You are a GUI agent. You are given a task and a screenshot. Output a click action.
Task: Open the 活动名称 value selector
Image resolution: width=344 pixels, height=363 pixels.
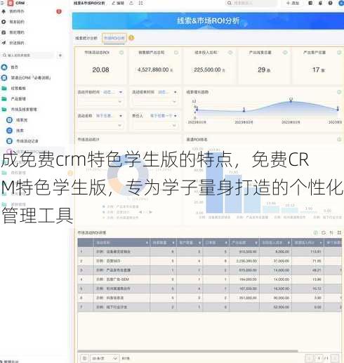100,126
